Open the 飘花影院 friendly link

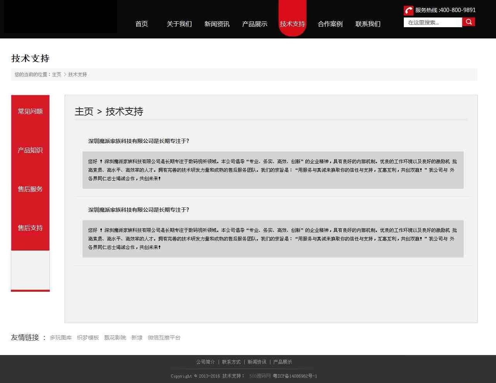(115, 338)
